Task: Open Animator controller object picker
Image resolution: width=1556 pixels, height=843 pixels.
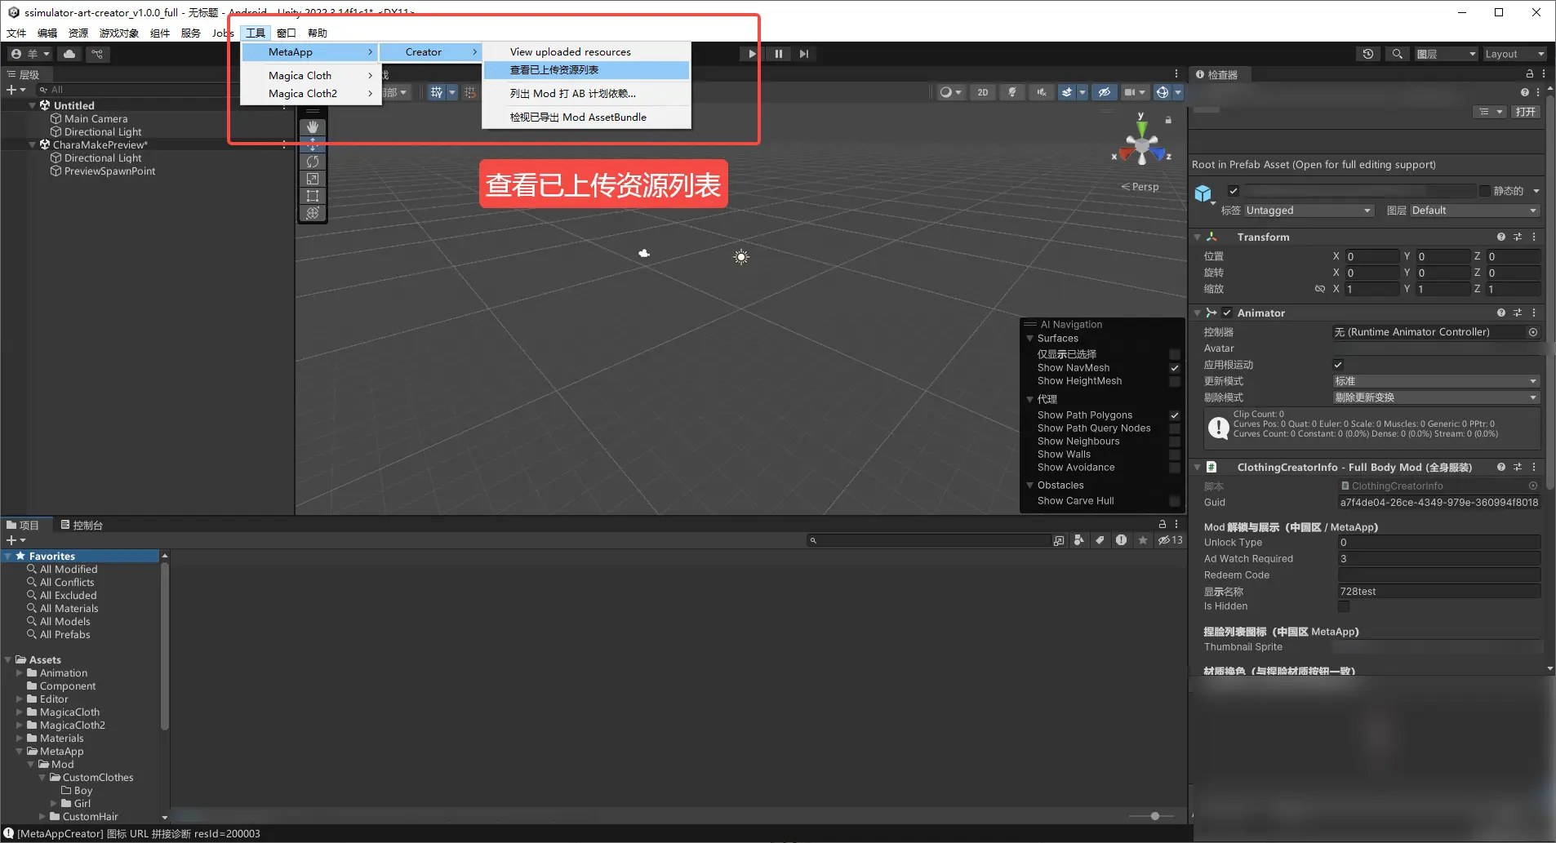Action: coord(1532,332)
